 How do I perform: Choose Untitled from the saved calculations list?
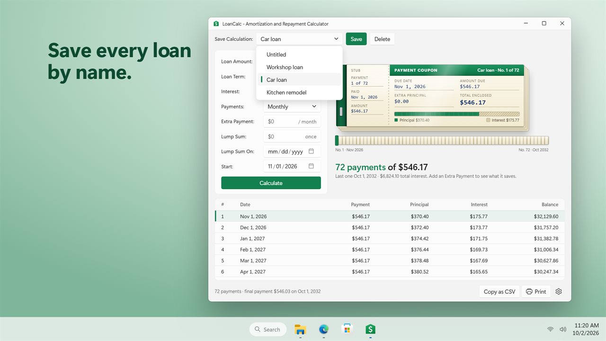coord(299,54)
